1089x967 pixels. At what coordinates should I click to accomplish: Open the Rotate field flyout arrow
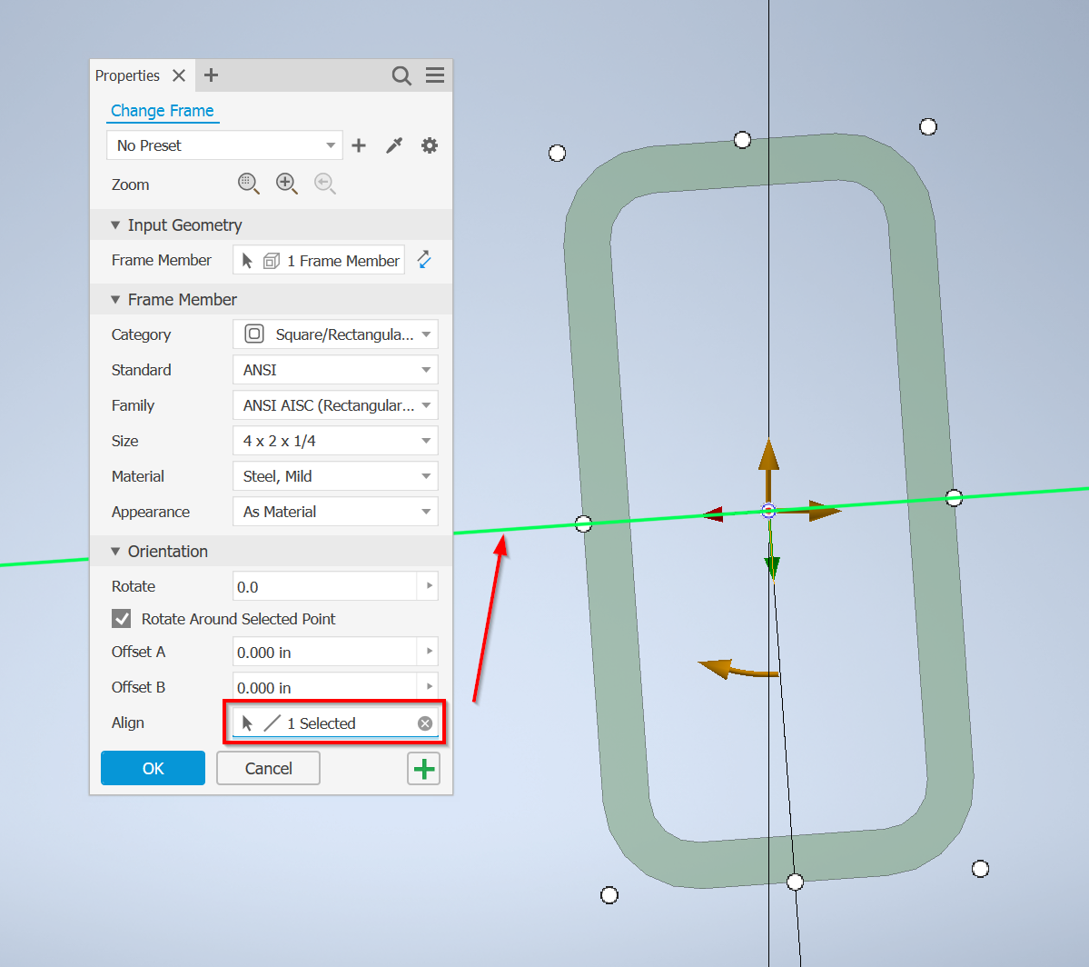[x=430, y=586]
